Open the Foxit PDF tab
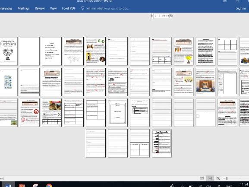The image size is (249, 187). (69, 8)
